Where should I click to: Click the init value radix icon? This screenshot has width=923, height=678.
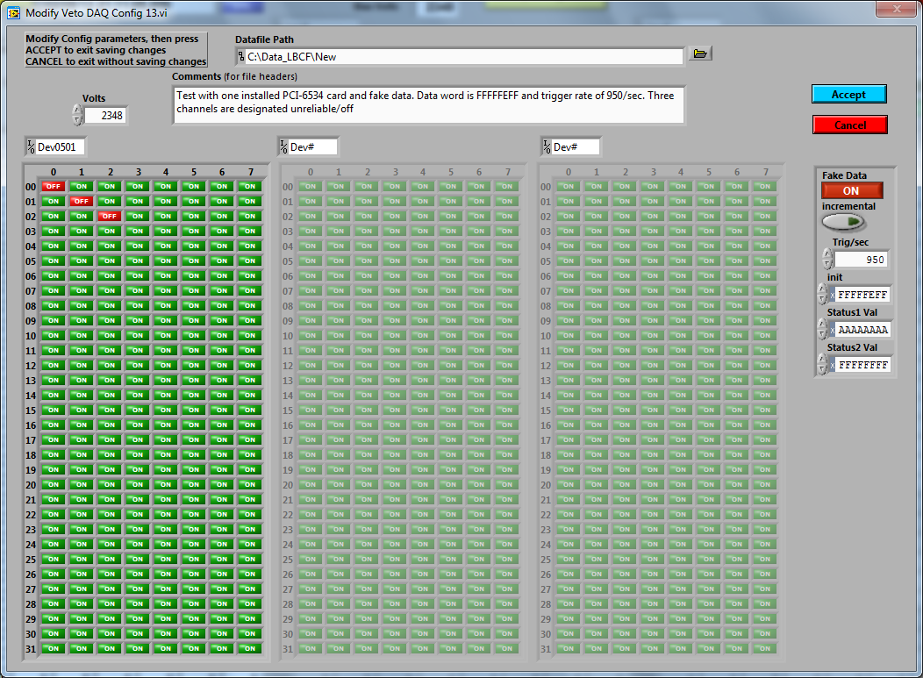pos(831,296)
